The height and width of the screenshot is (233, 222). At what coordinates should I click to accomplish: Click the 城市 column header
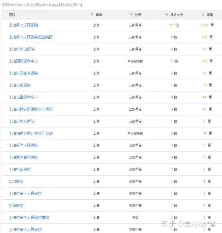tap(99, 14)
